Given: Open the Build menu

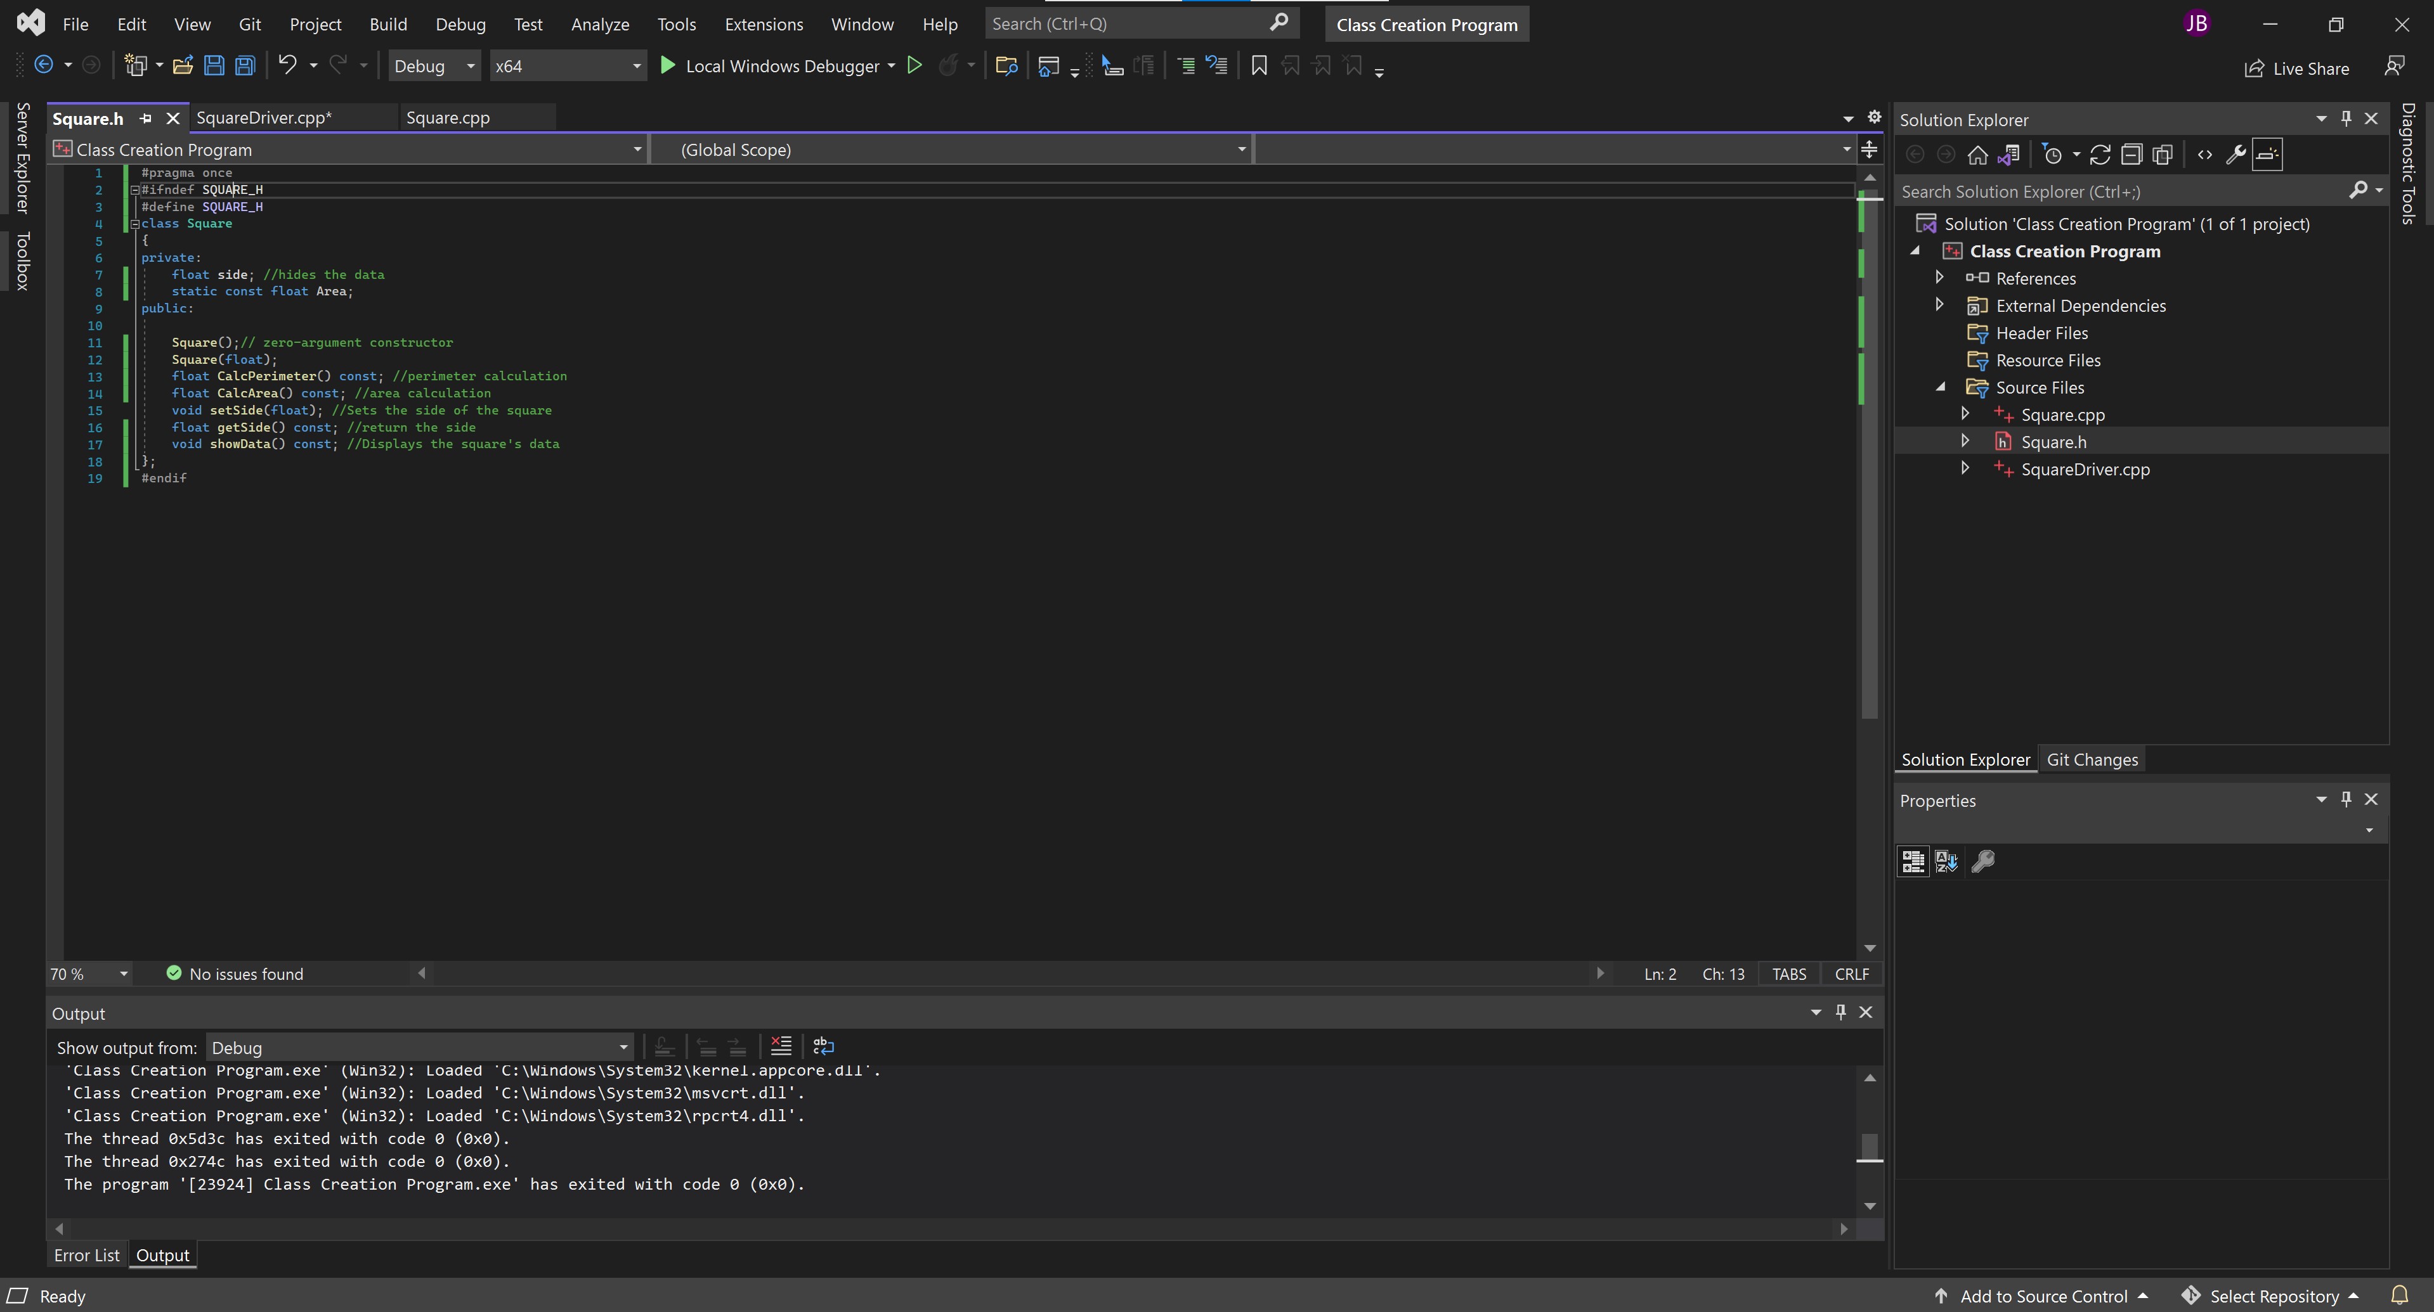Looking at the screenshot, I should [x=387, y=23].
